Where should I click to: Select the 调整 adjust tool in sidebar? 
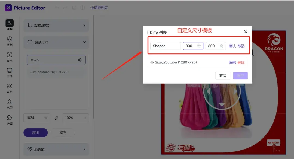pyautogui.click(x=10, y=25)
